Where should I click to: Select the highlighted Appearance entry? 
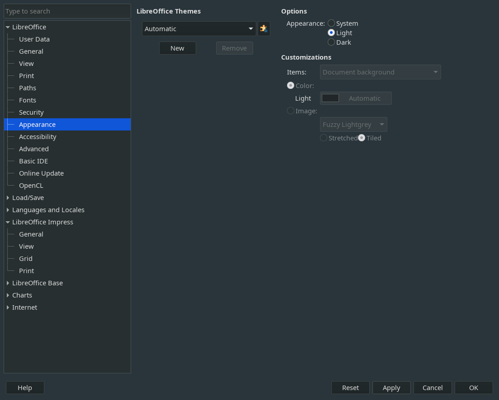[x=67, y=124]
